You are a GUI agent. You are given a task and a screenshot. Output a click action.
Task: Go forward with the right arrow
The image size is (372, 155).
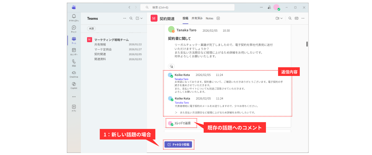pos(136,7)
